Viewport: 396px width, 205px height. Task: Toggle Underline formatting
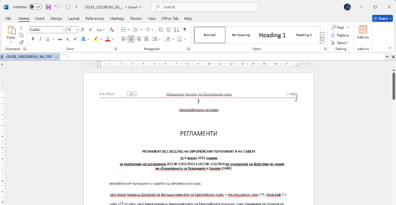point(48,39)
